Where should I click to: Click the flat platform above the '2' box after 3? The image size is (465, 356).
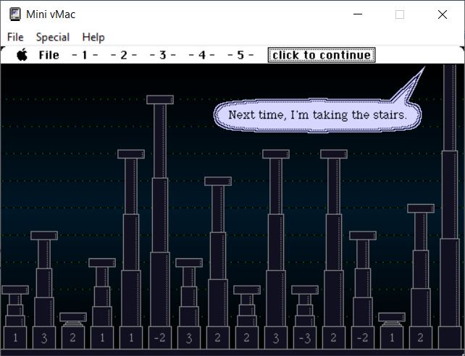pos(73,317)
